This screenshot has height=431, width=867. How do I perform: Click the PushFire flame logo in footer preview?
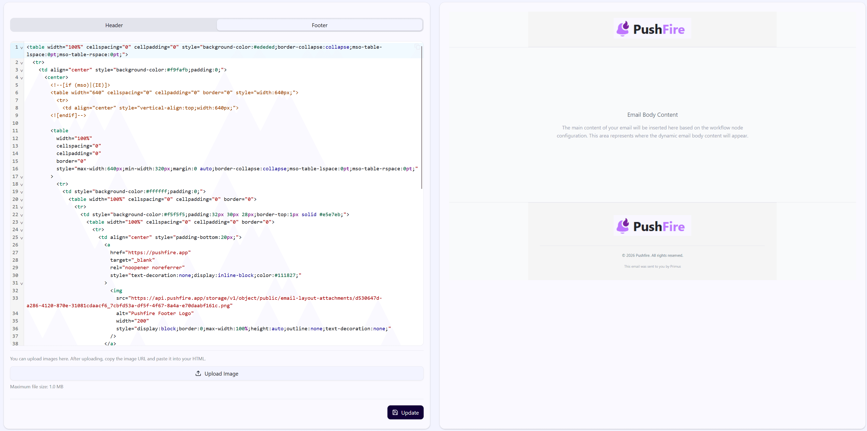point(623,226)
